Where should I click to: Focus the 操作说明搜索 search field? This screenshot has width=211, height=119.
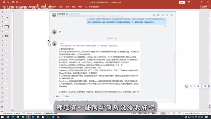[x=94, y=7]
